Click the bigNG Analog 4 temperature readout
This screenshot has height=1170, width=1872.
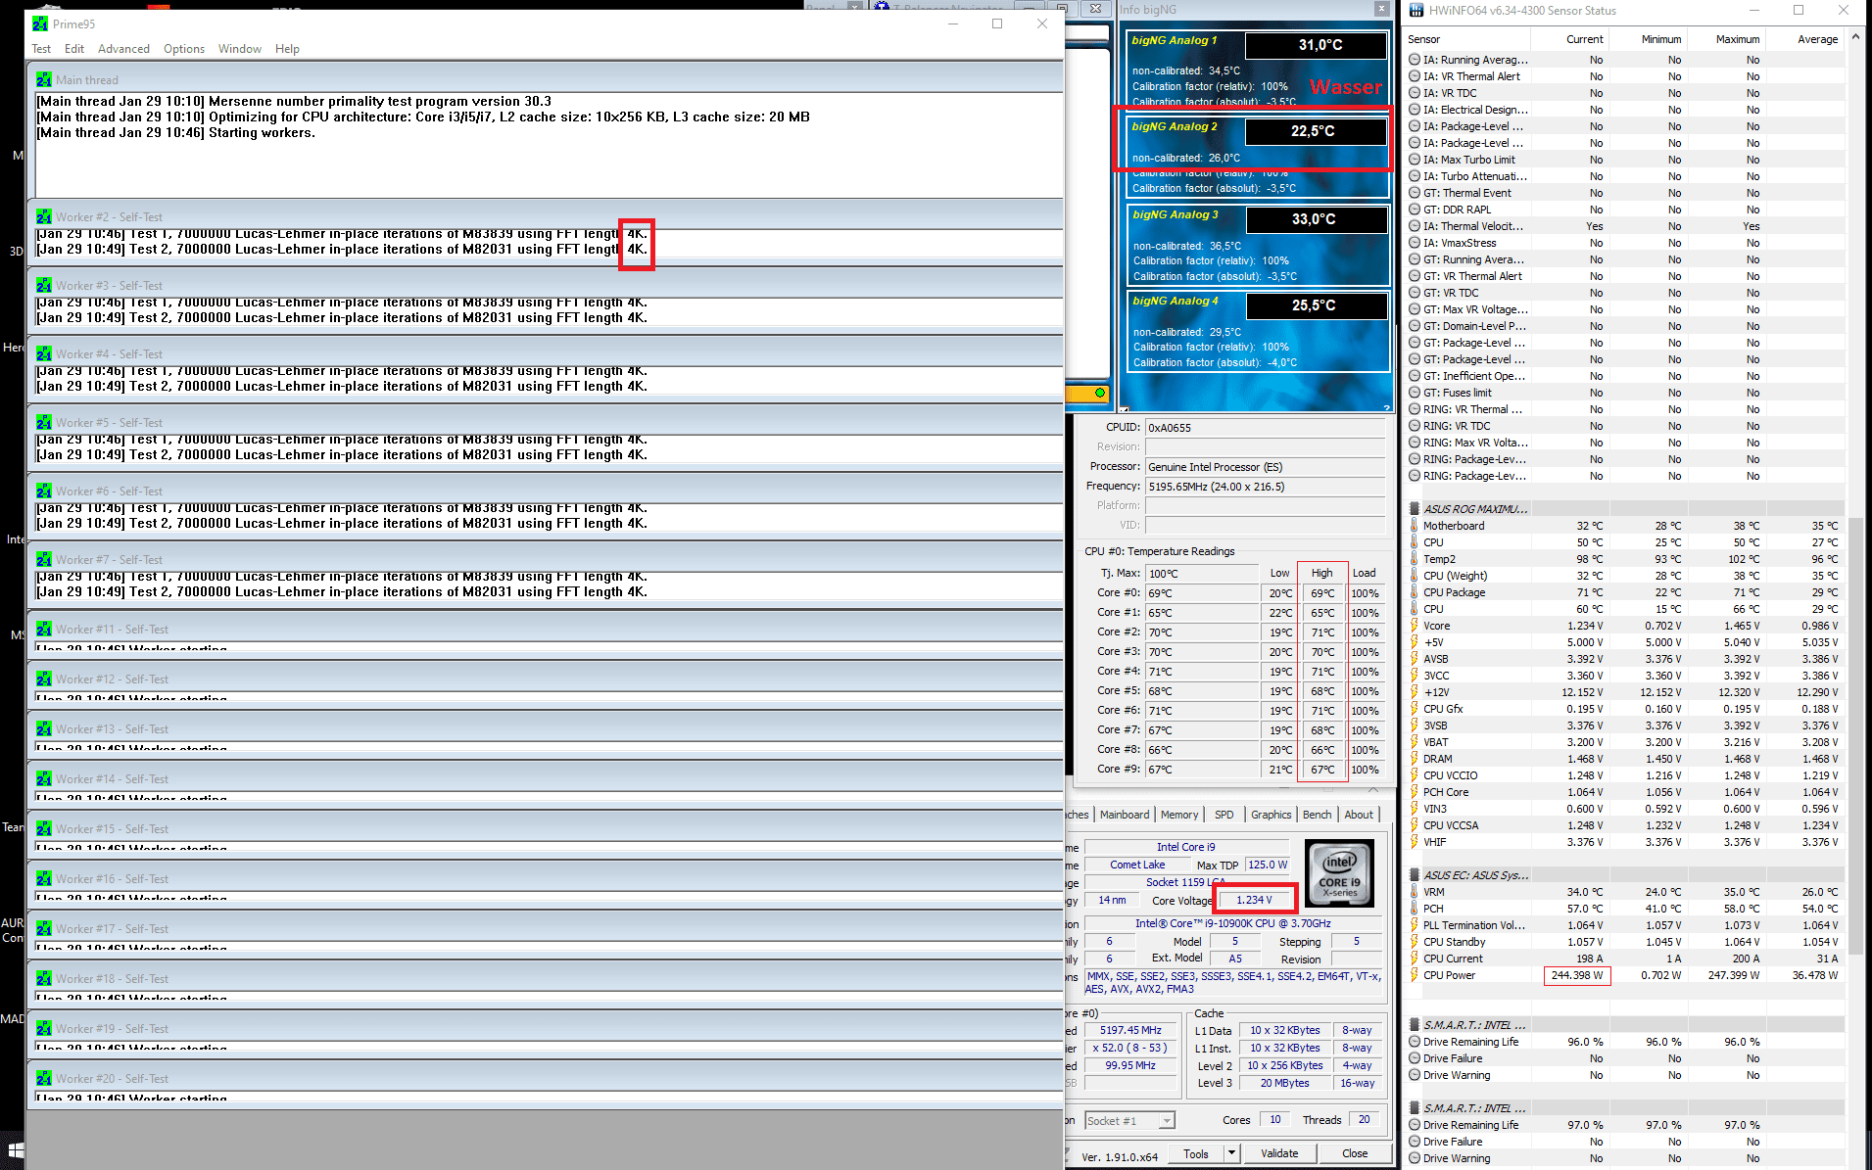click(1316, 305)
